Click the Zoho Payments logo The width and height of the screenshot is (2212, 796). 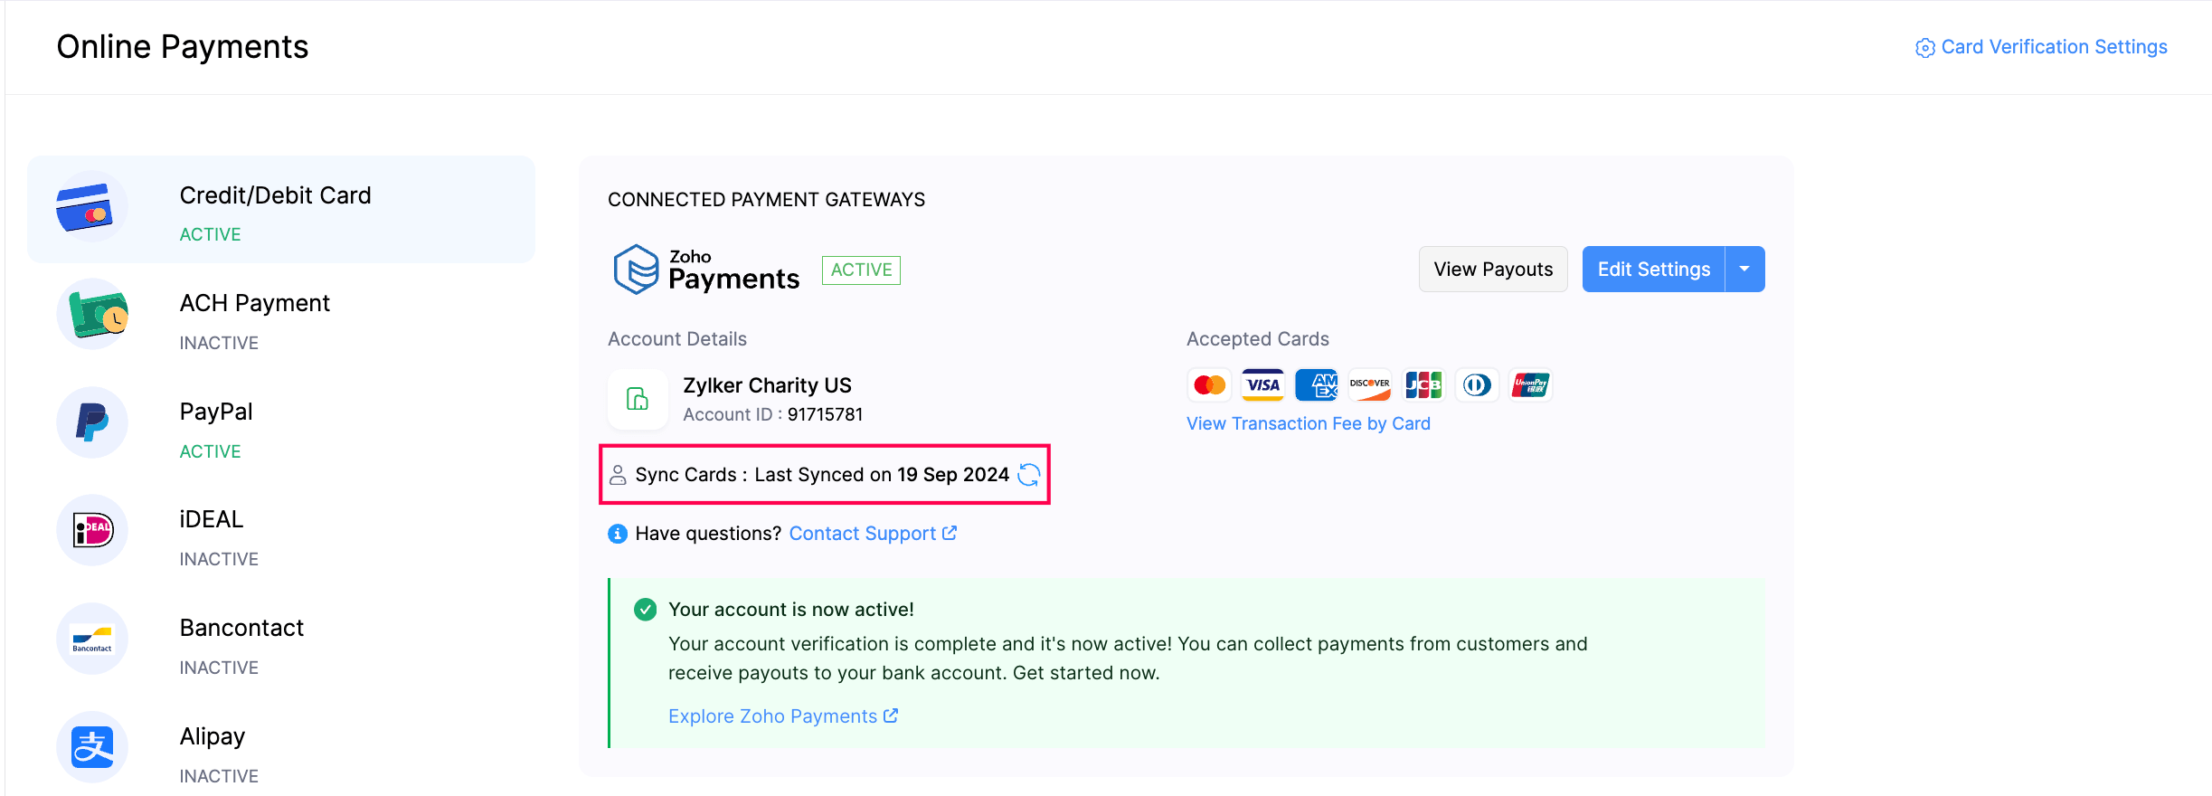[706, 270]
